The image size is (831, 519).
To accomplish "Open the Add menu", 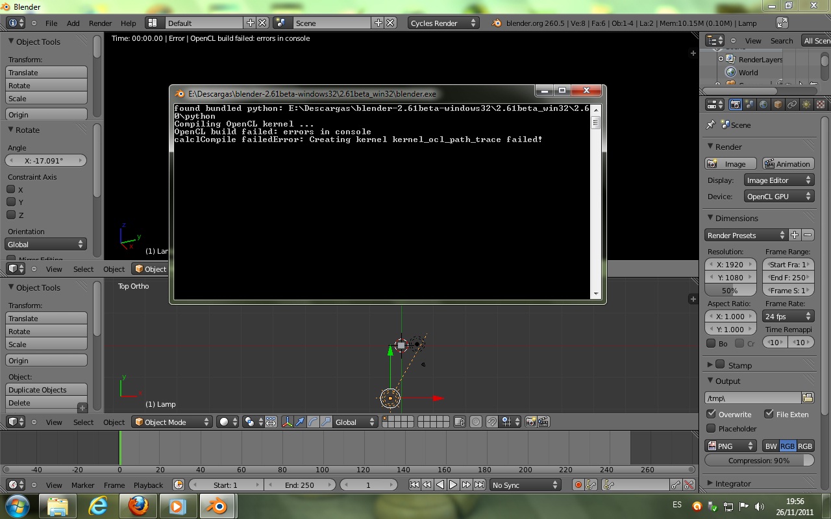I will click(x=73, y=23).
